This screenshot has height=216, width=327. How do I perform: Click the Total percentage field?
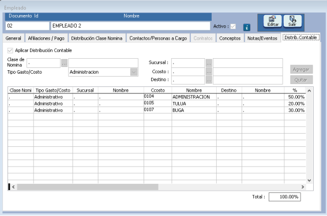pyautogui.click(x=285, y=197)
